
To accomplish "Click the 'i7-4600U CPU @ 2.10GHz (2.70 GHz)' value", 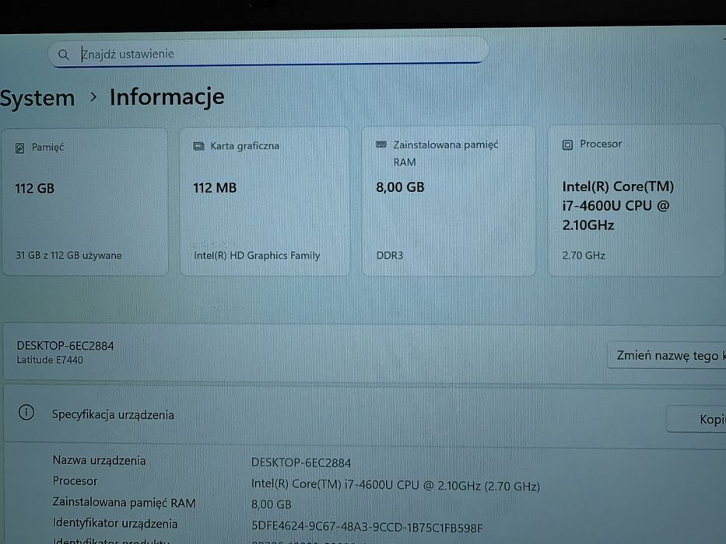I will (x=395, y=485).
